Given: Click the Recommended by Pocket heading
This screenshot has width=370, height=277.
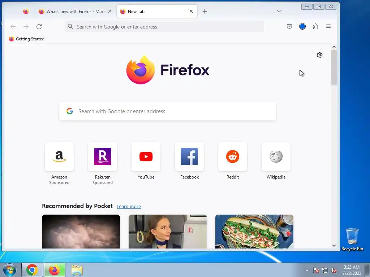Looking at the screenshot, I should (77, 206).
